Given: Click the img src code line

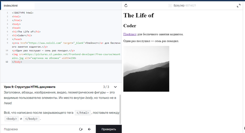Looking at the screenshot, I should (x=66, y=56).
